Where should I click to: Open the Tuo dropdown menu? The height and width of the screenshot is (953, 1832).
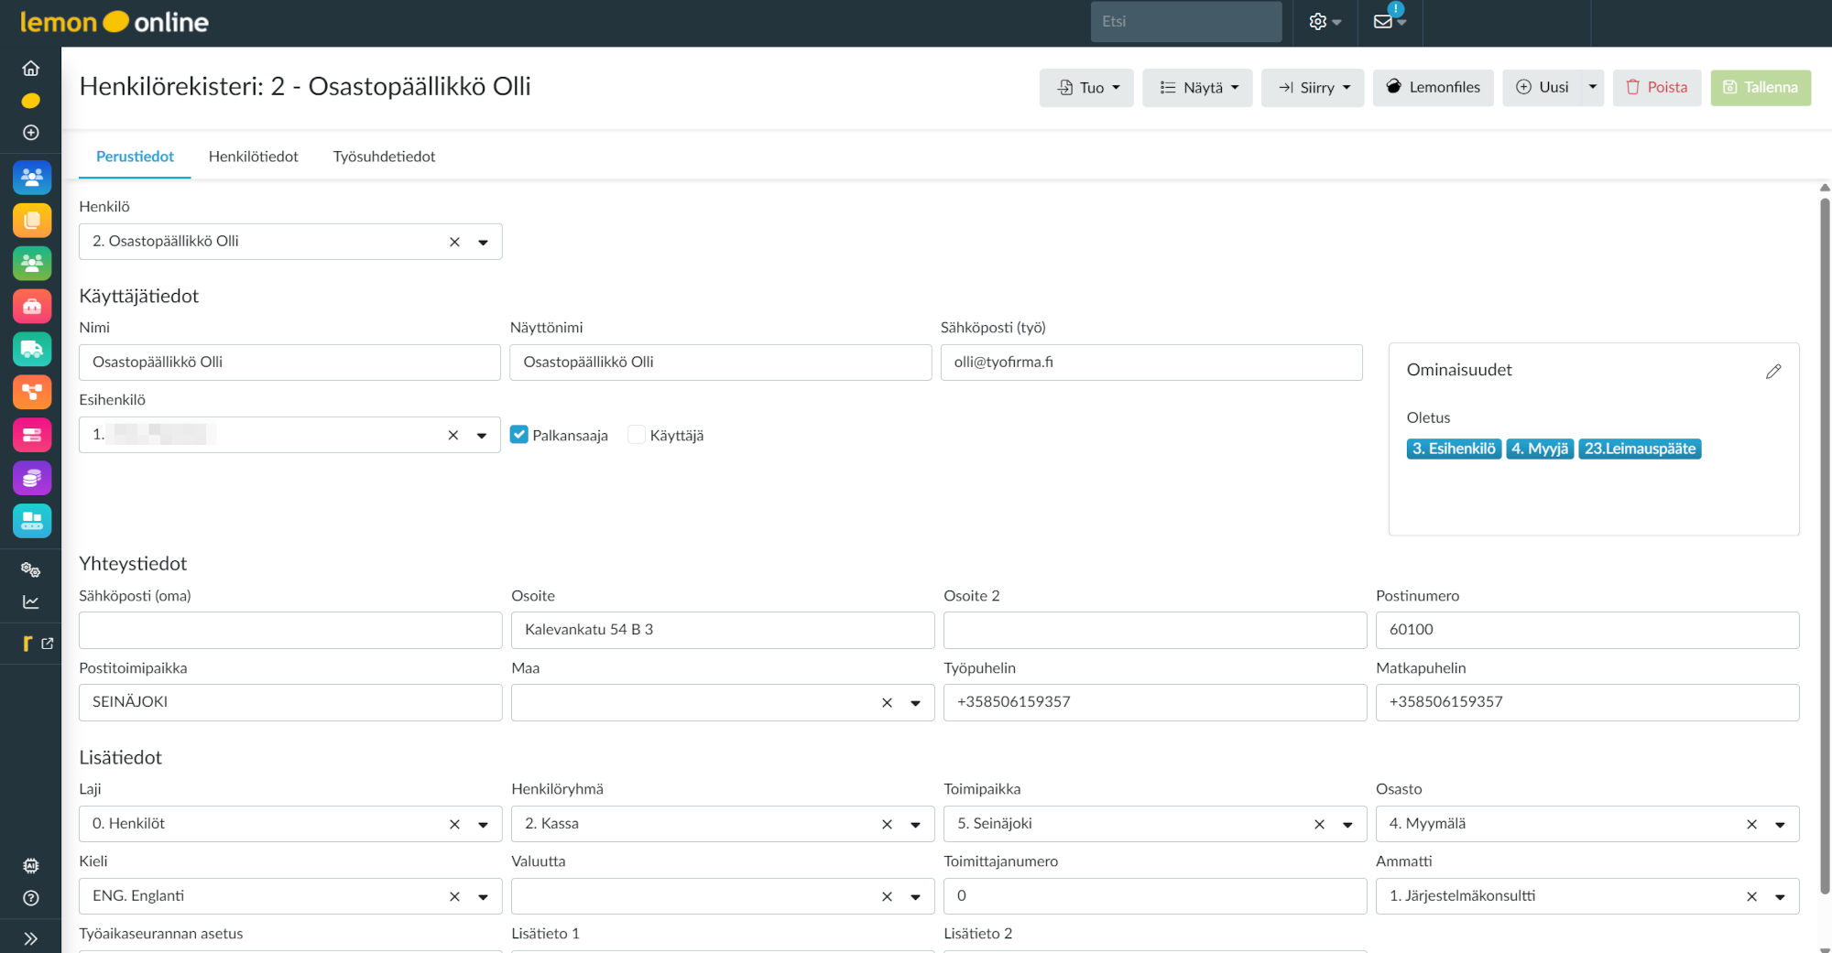tap(1086, 88)
